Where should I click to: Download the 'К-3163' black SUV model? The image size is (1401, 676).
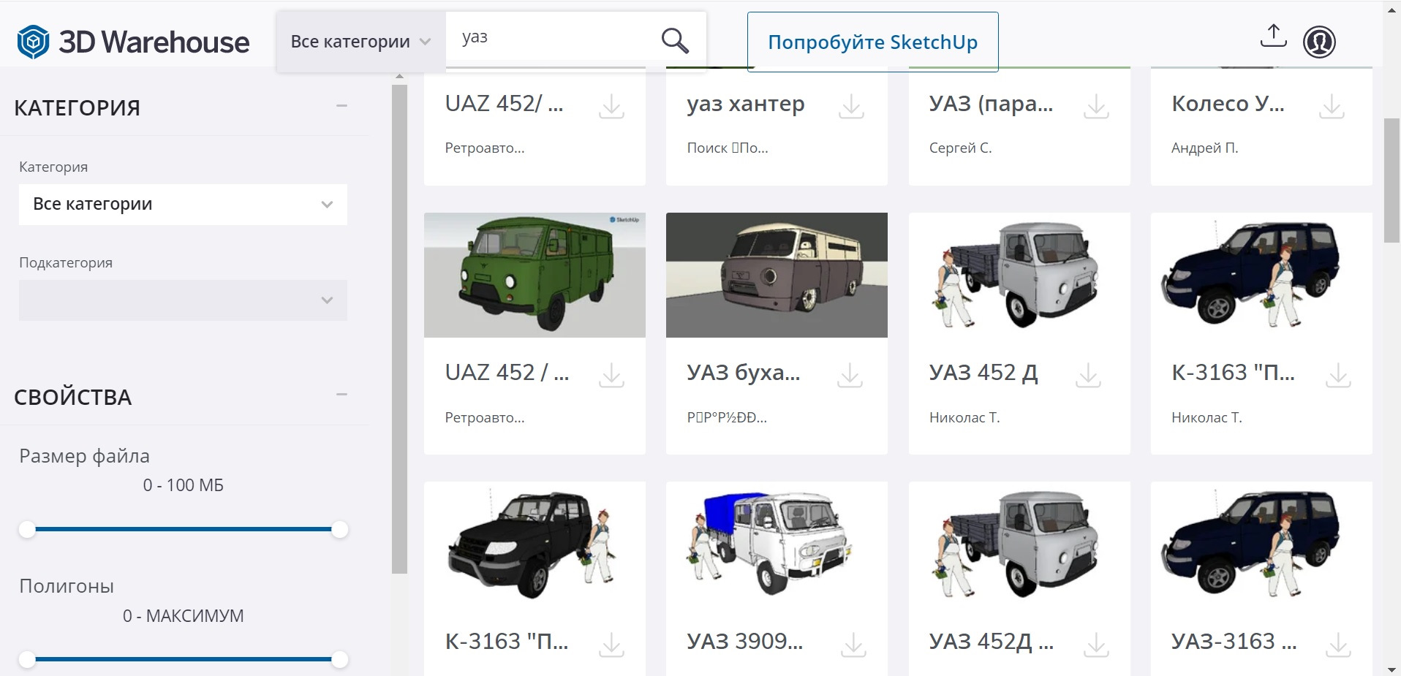pyautogui.click(x=610, y=645)
